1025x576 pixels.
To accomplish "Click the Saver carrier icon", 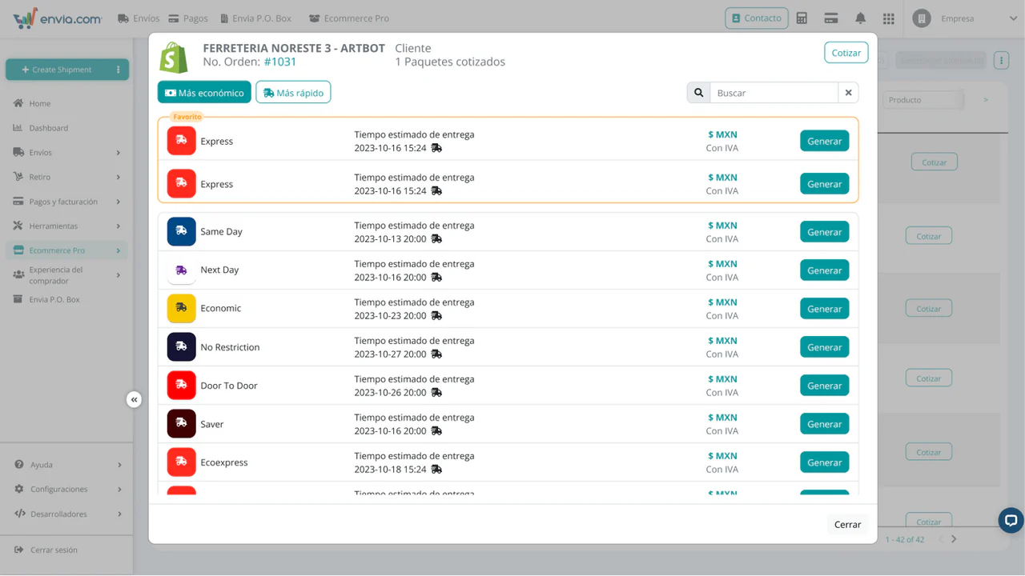I will (x=181, y=423).
